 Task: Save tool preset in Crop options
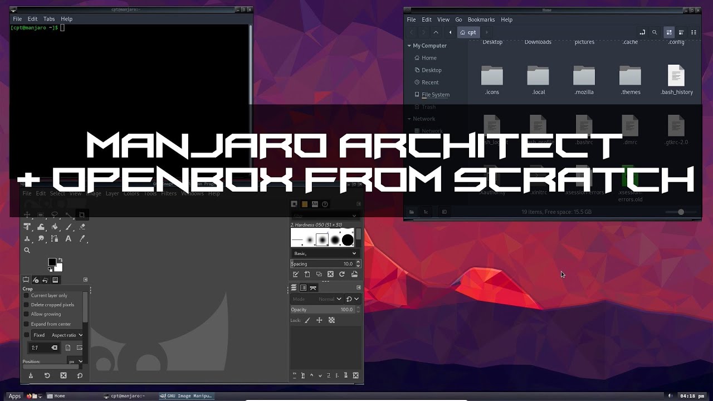(x=31, y=376)
